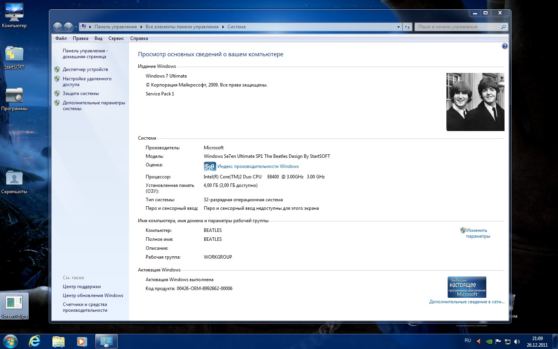
Task: Open the Справка menu
Action: tap(139, 38)
